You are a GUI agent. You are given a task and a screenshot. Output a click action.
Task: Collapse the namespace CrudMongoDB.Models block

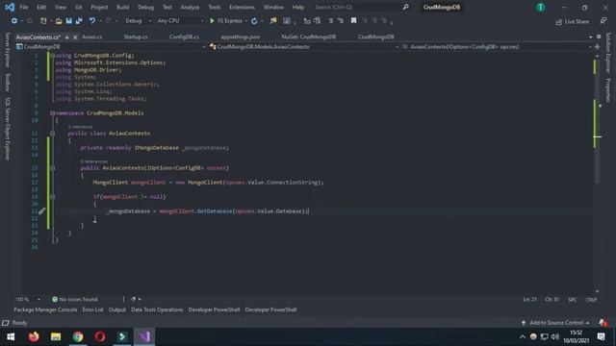coord(52,113)
